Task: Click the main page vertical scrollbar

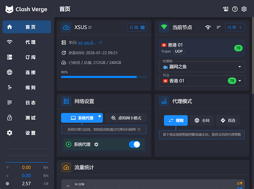Action: [253, 55]
